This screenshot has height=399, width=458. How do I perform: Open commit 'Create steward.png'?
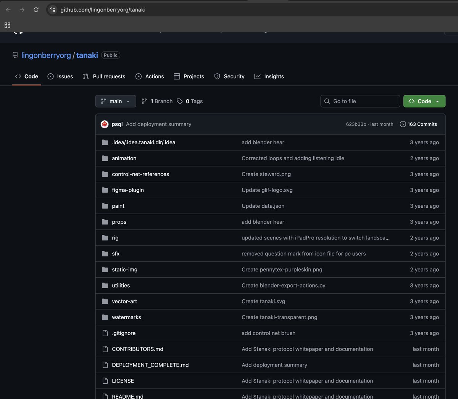coord(266,174)
